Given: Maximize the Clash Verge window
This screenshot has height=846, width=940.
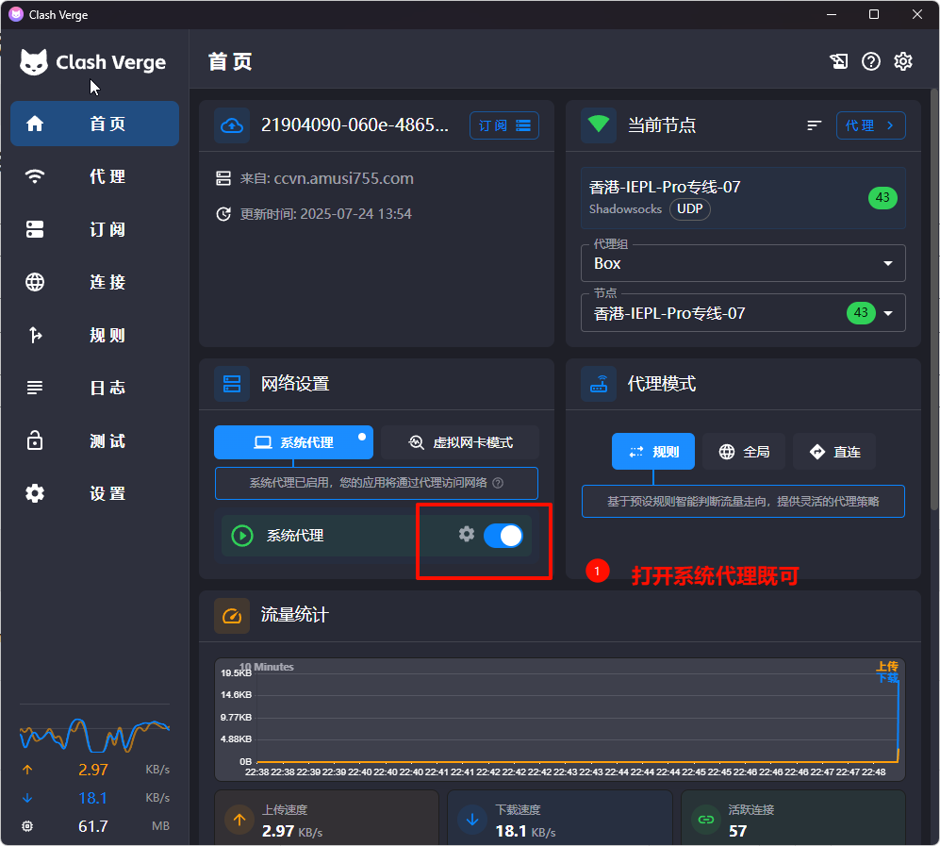Looking at the screenshot, I should [x=874, y=14].
